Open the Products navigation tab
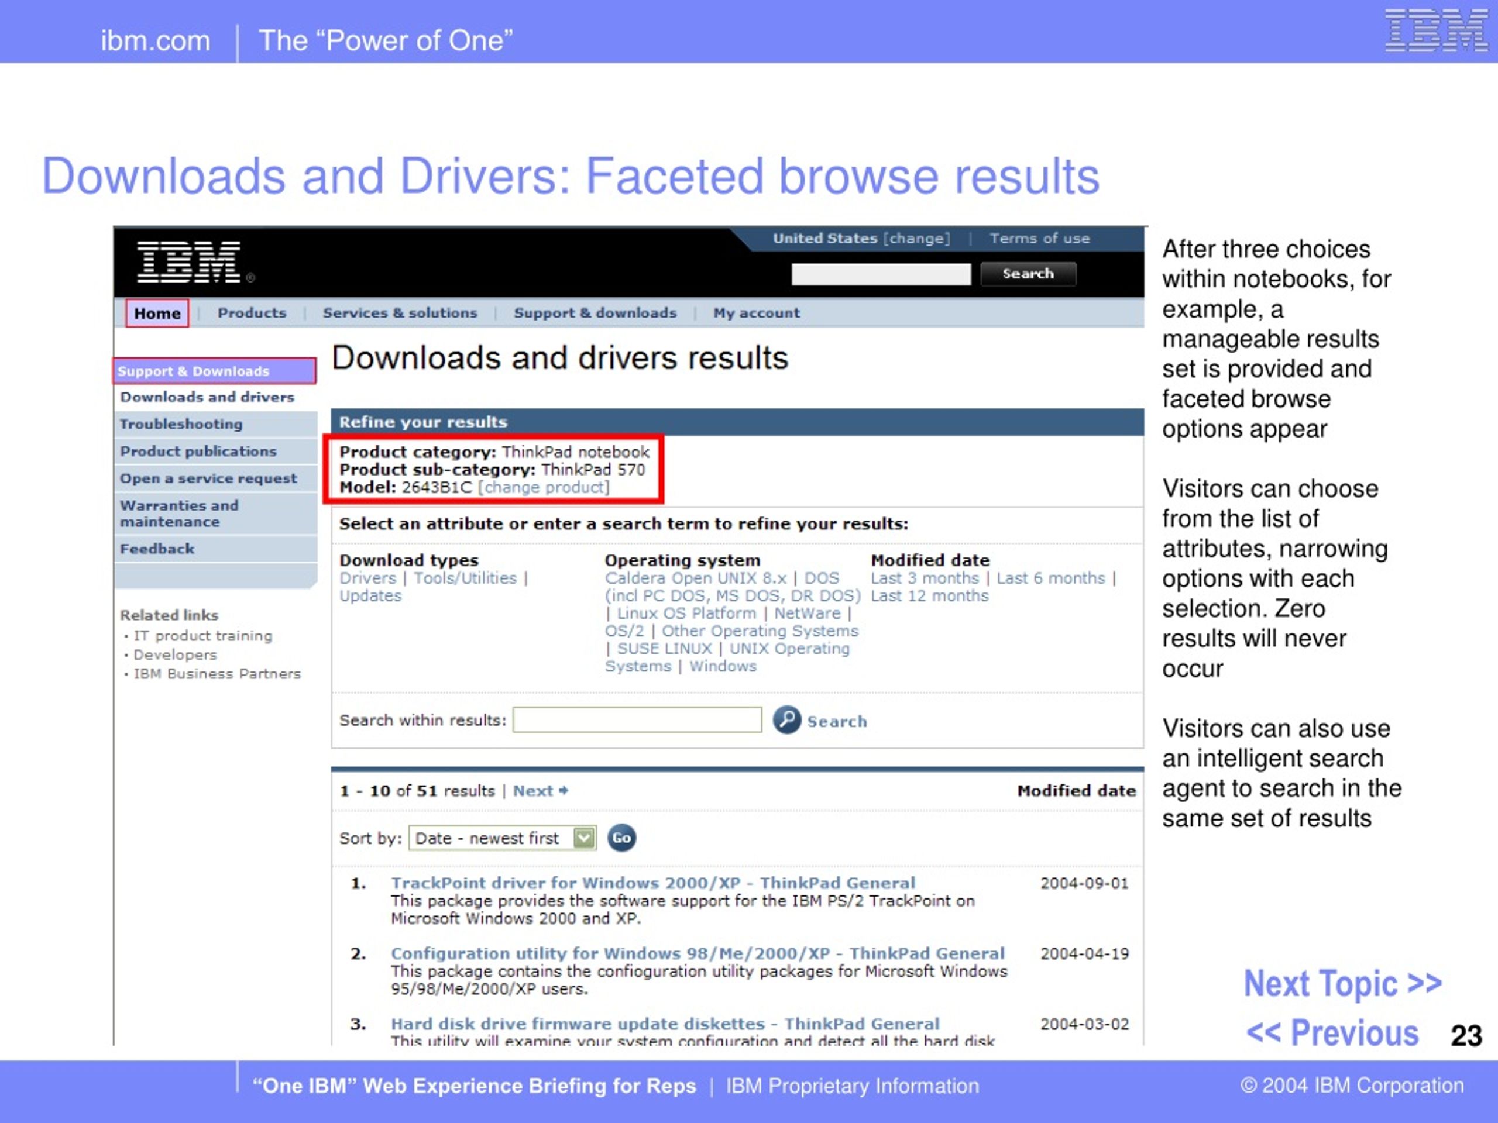The image size is (1498, 1123). coord(252,313)
